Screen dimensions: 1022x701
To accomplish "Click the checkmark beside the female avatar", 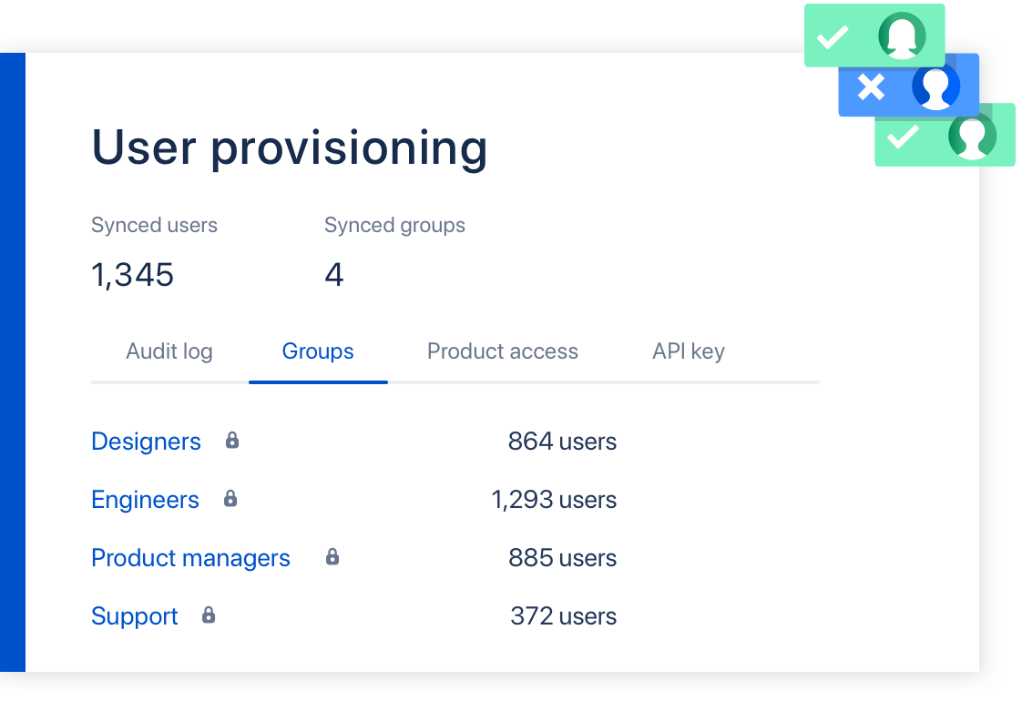I will (833, 37).
